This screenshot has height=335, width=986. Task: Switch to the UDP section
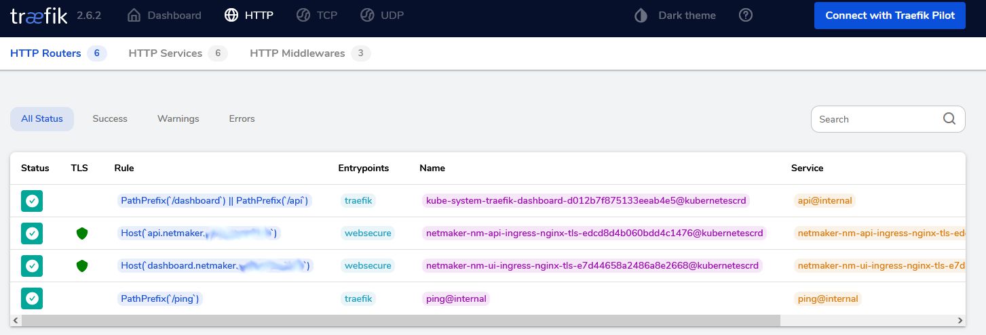pos(382,15)
